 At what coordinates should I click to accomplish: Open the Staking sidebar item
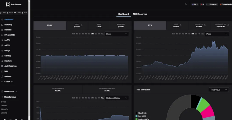tap(7, 56)
